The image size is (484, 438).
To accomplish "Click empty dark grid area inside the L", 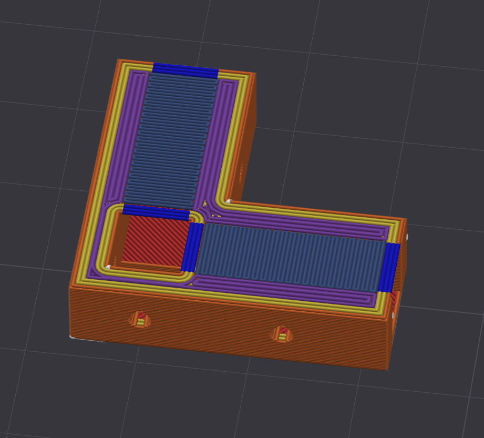I will (x=324, y=139).
